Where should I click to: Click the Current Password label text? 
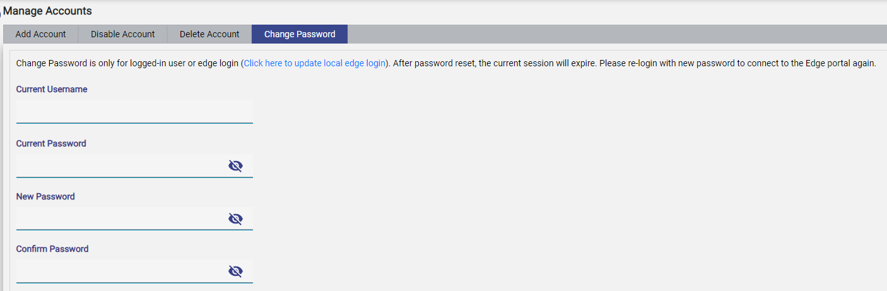point(51,143)
